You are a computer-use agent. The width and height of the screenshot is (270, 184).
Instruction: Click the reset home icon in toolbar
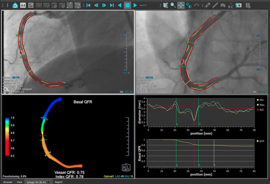[15, 5]
